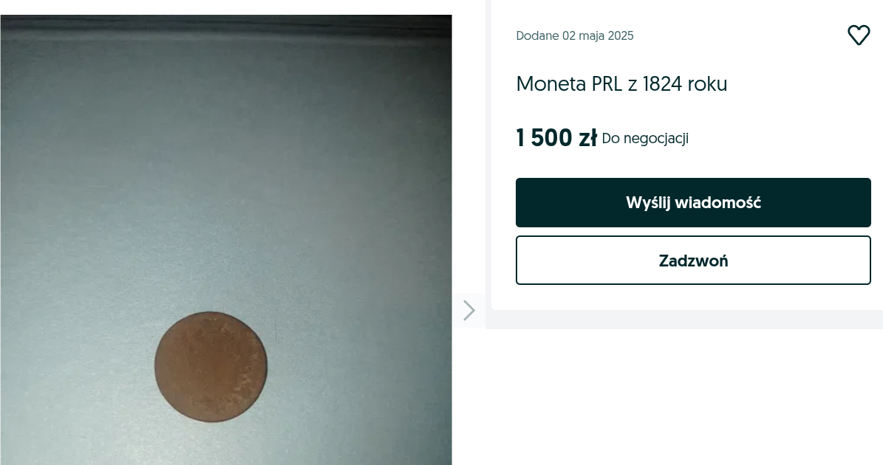The height and width of the screenshot is (465, 883).
Task: Click the word Dodane in the date line
Action: pos(537,35)
